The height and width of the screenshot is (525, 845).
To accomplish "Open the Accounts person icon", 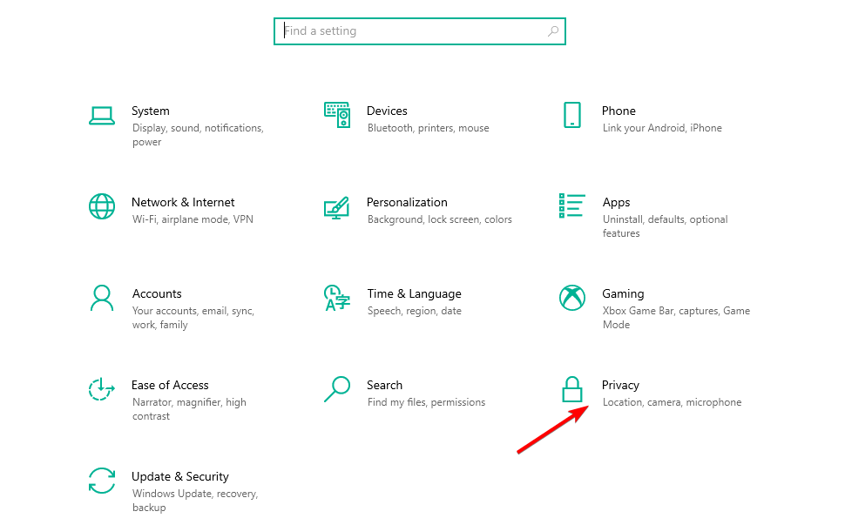I will tap(101, 299).
